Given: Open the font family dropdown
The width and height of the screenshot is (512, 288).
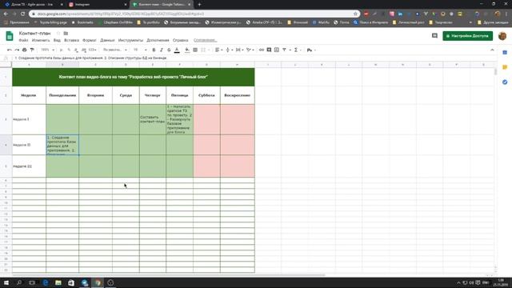Looking at the screenshot, I should pos(114,50).
